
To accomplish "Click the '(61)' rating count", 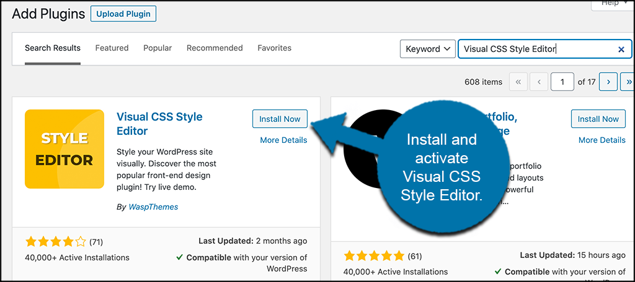I will point(415,256).
